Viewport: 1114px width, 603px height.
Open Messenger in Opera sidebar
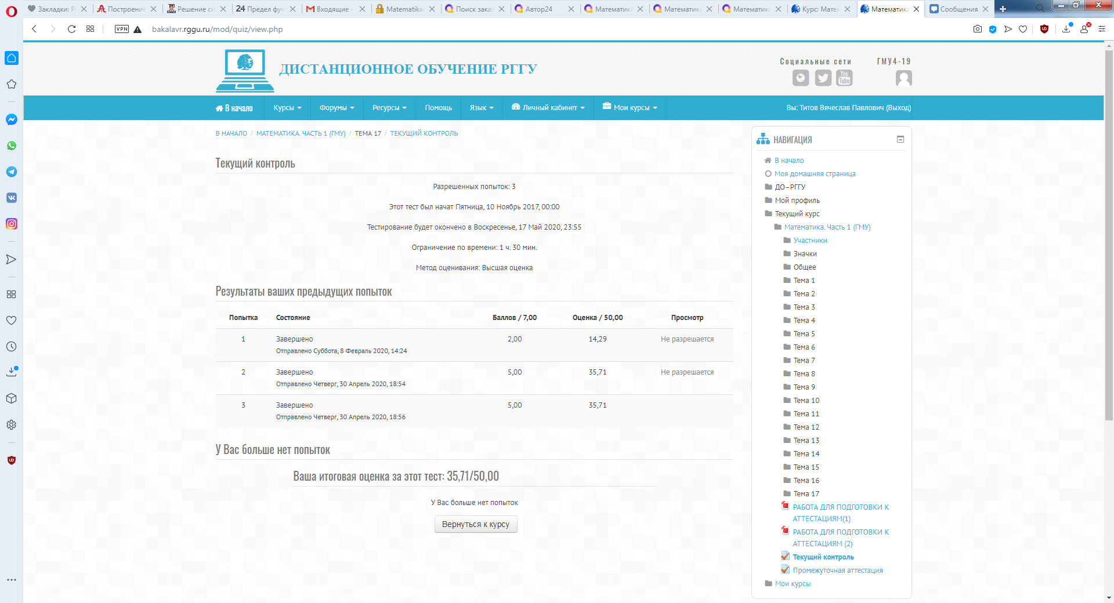[x=12, y=119]
